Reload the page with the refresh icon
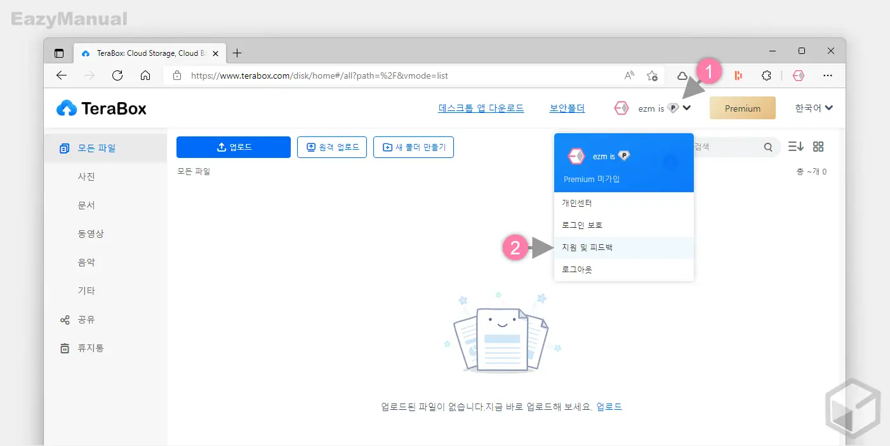 coord(117,75)
